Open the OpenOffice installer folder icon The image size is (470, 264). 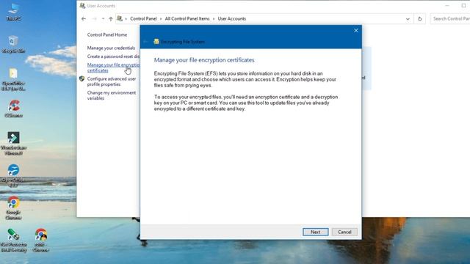pos(13,80)
